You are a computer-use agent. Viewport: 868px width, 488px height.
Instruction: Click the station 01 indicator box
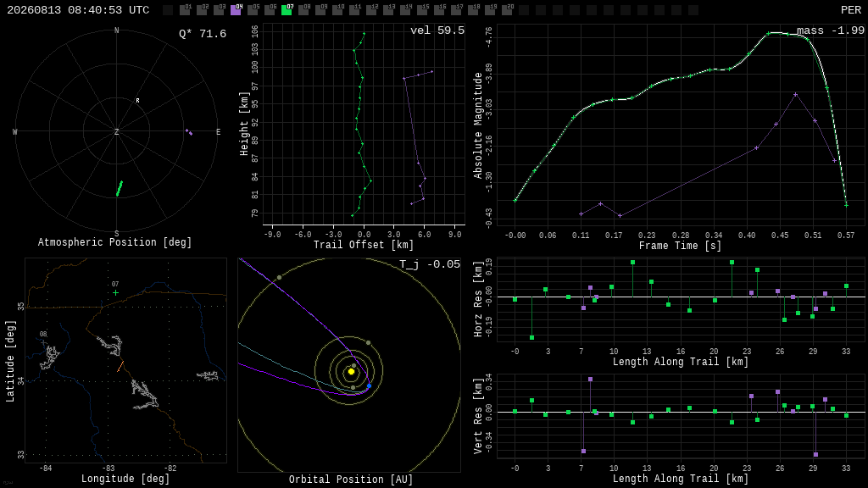186,9
